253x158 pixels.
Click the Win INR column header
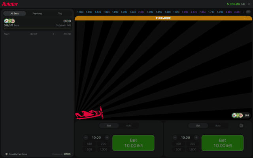[x=67, y=34]
